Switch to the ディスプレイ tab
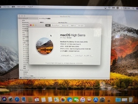 tap(56, 25)
